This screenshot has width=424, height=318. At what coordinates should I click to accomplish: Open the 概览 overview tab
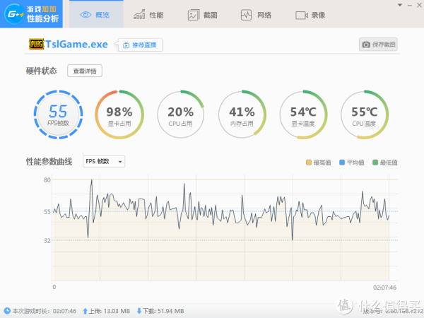[x=96, y=15]
